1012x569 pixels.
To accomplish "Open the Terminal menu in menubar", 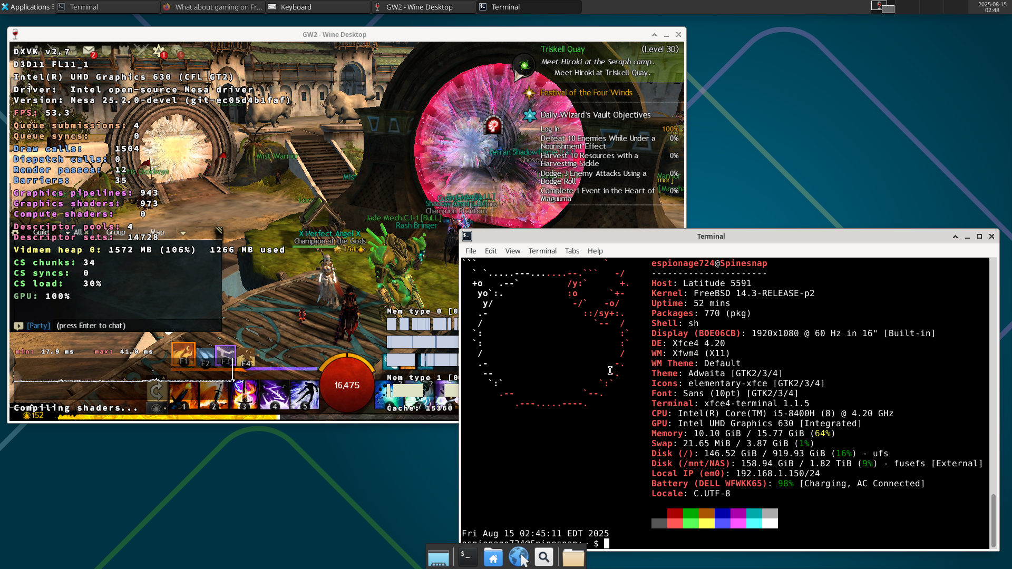I will (x=542, y=251).
